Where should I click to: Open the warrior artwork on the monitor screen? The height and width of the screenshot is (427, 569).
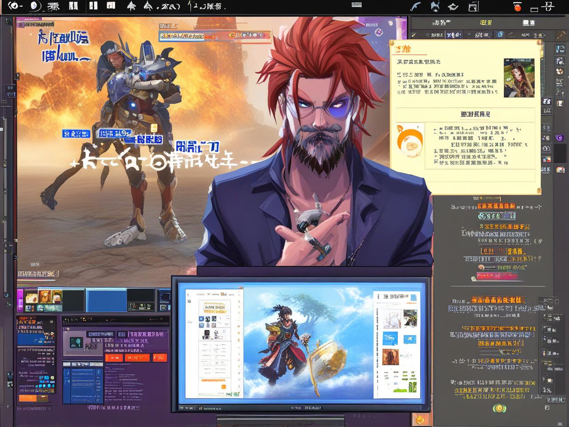click(x=308, y=343)
